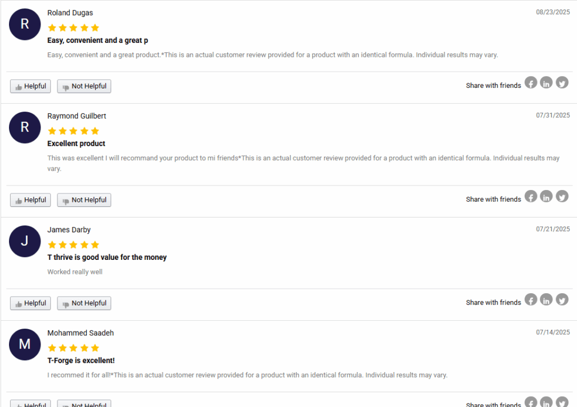
Task: Share James Darby review on Twitter
Action: coord(562,299)
